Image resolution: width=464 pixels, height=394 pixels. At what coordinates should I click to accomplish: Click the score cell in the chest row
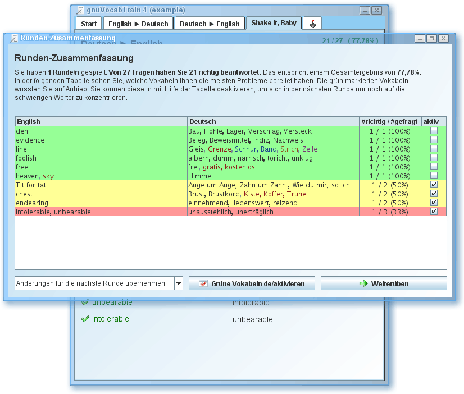coord(390,194)
